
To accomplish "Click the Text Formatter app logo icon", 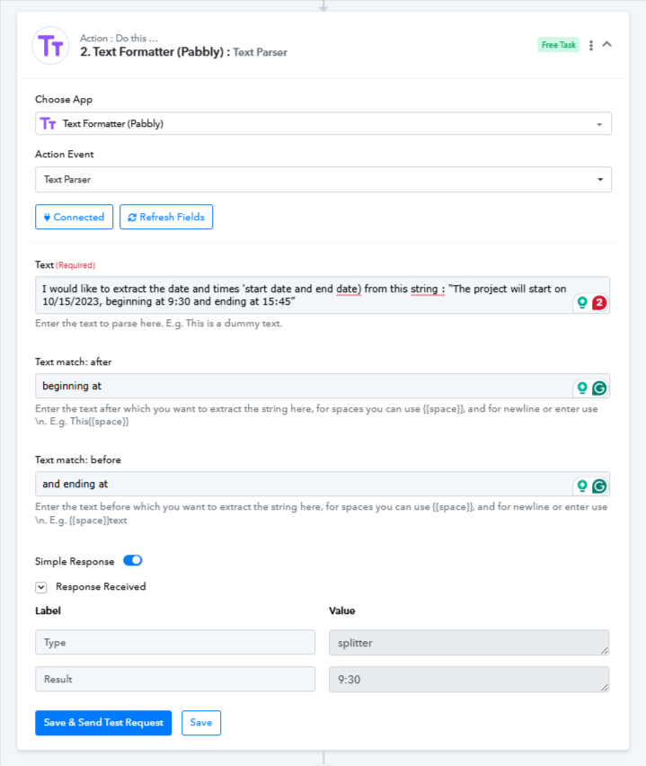I will 50,46.
